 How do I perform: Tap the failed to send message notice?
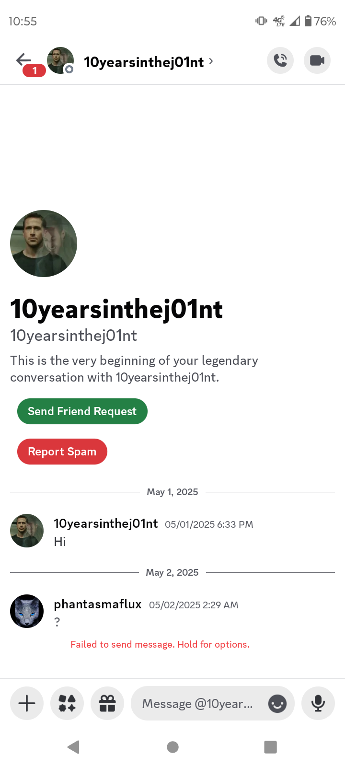click(x=160, y=644)
